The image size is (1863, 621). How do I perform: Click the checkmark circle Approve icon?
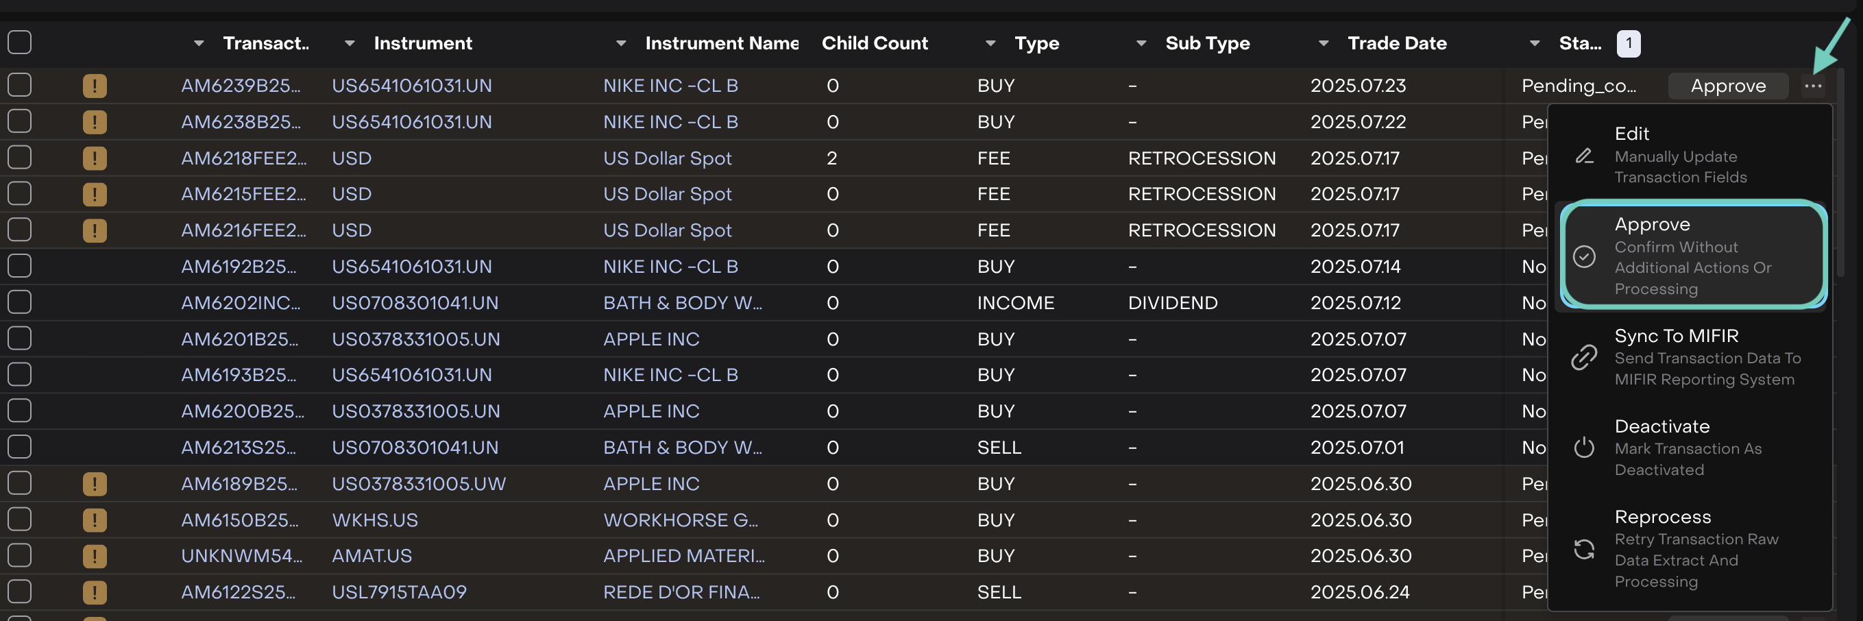(1584, 256)
